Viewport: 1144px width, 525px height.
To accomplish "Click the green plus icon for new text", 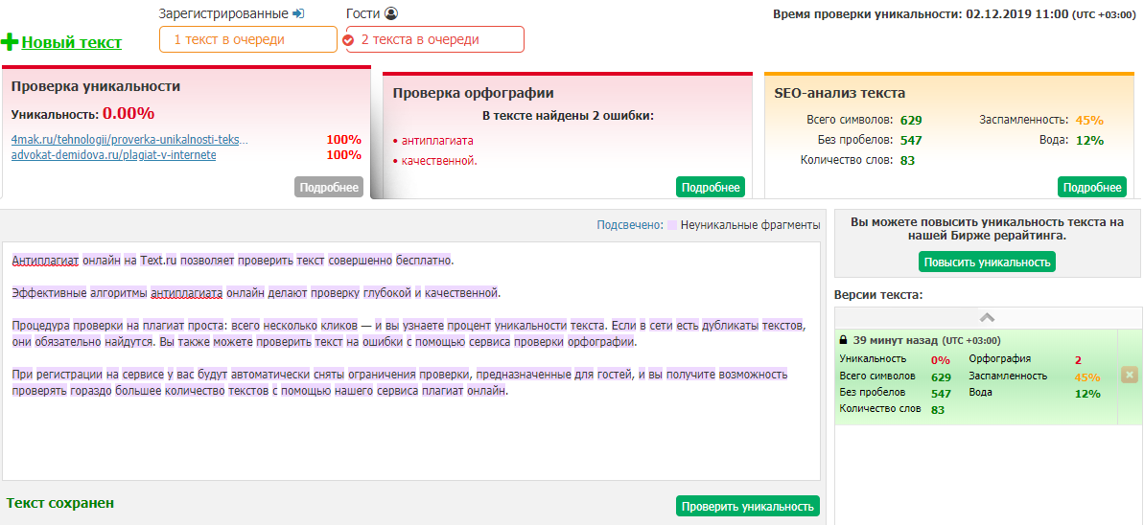I will point(10,42).
